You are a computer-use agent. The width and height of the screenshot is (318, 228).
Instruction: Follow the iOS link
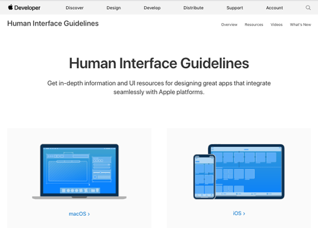pos(239,213)
